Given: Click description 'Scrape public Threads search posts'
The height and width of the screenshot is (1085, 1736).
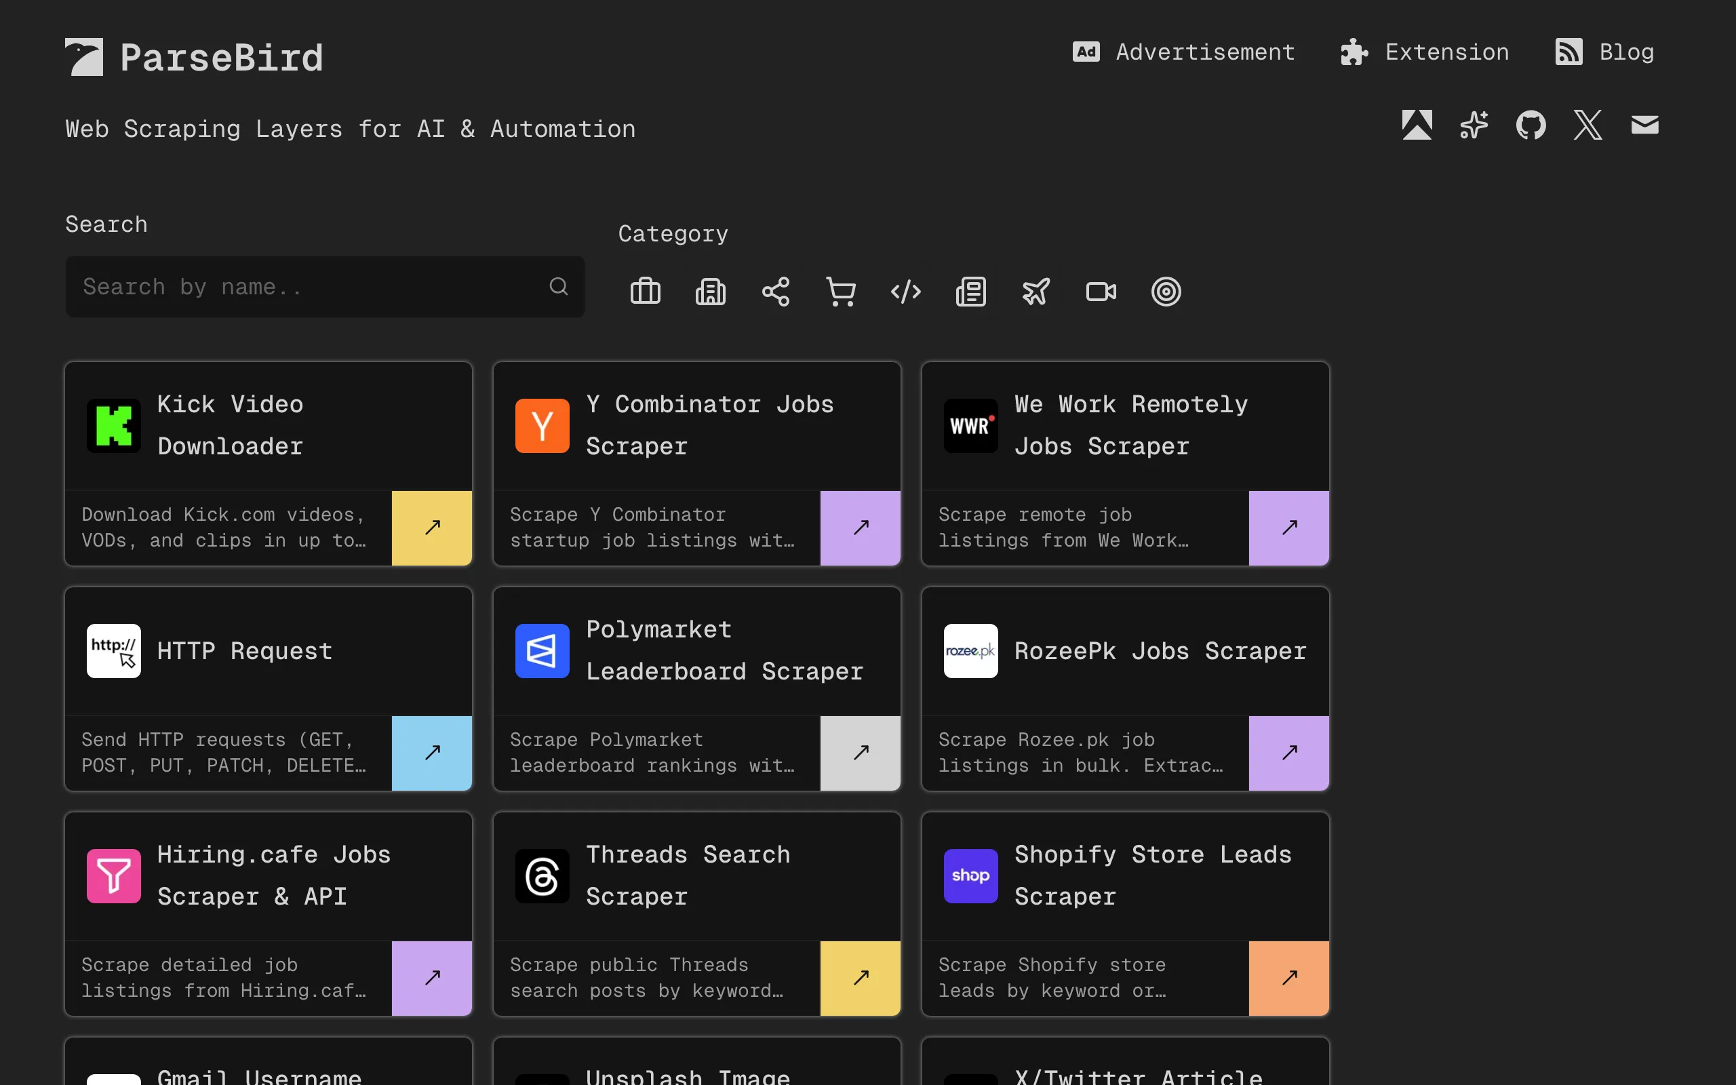Looking at the screenshot, I should (x=646, y=978).
